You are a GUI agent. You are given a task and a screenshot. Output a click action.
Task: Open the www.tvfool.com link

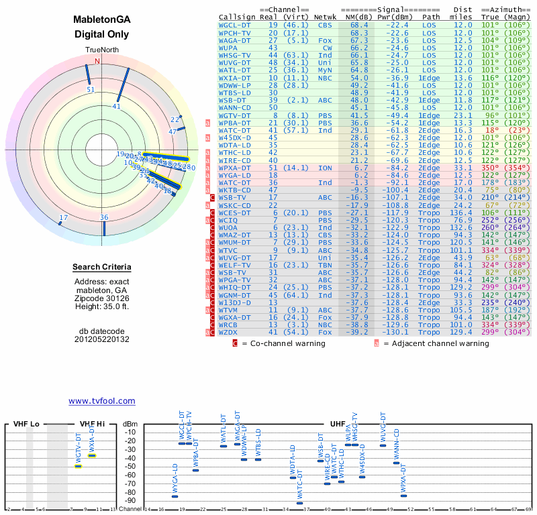[102, 401]
